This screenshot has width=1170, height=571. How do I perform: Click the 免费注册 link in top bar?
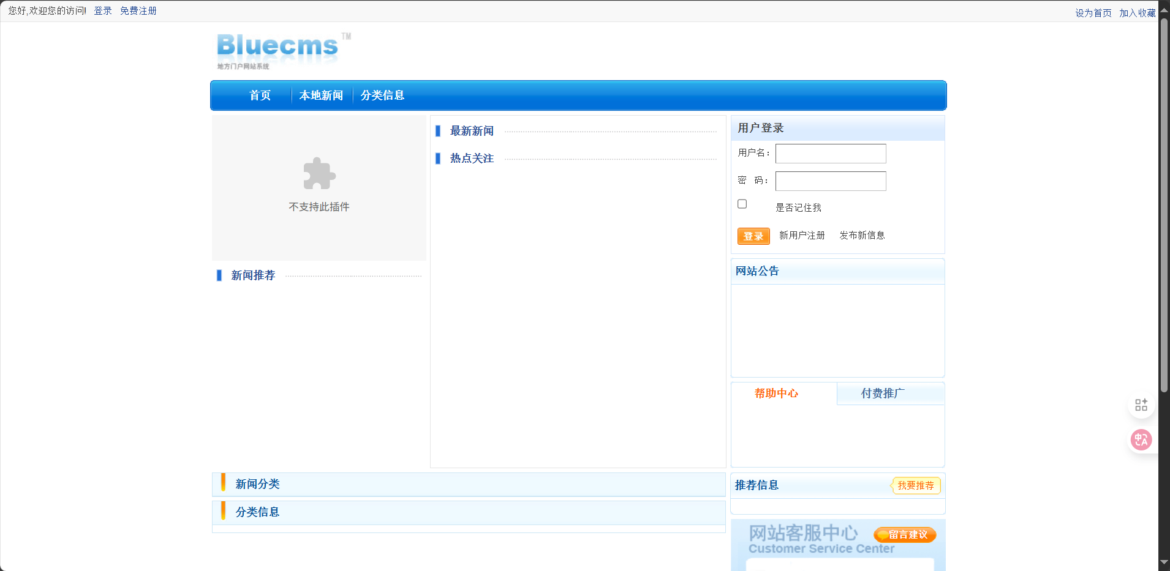(x=138, y=11)
